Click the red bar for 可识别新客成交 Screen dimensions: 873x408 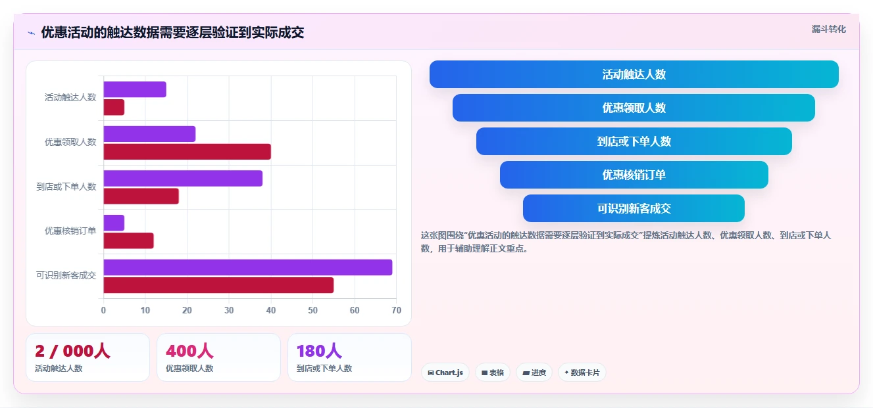(218, 285)
